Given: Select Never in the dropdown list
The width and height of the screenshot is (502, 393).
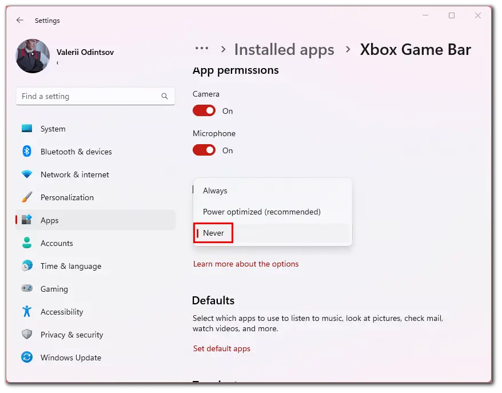Looking at the screenshot, I should 273,233.
